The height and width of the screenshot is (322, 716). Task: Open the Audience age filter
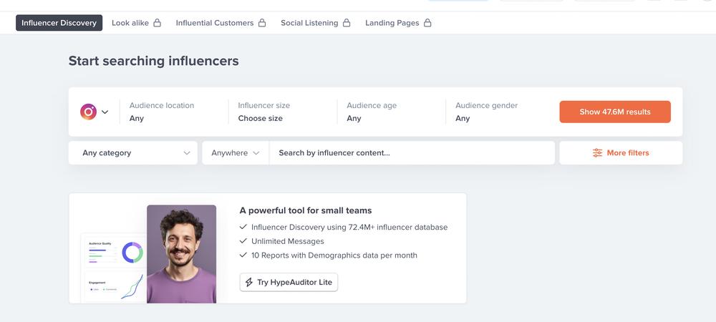click(x=391, y=112)
